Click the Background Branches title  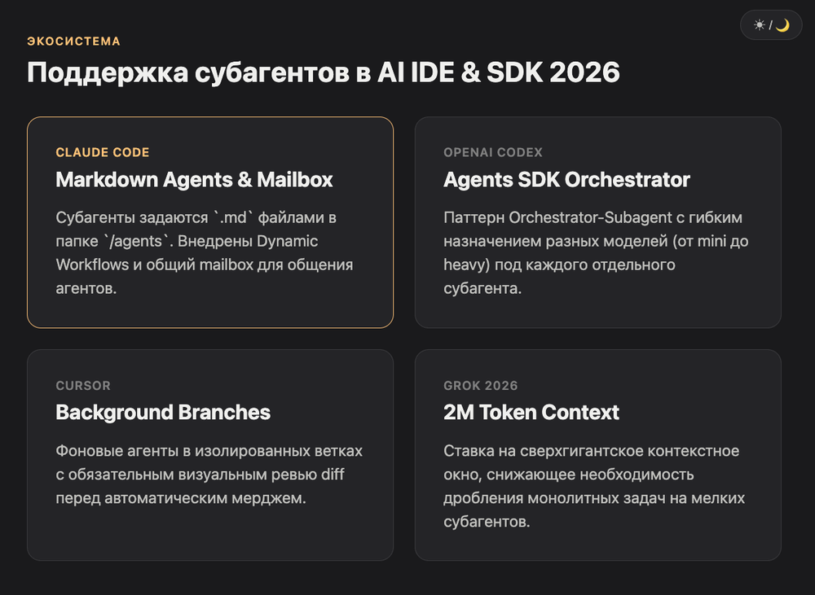click(x=163, y=412)
